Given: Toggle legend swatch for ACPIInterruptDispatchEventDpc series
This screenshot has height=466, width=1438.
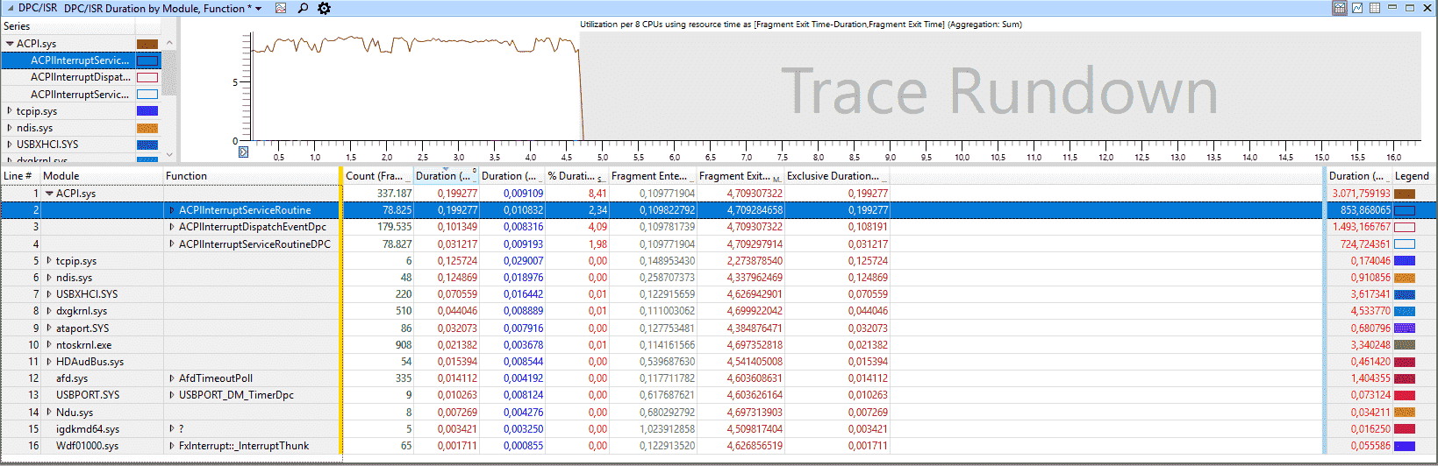Looking at the screenshot, I should 147,77.
